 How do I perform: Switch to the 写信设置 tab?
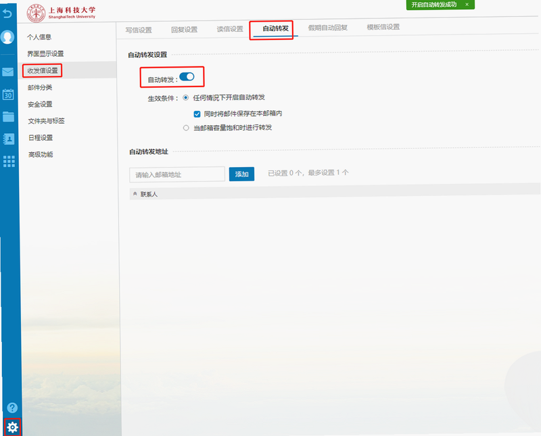click(x=139, y=30)
